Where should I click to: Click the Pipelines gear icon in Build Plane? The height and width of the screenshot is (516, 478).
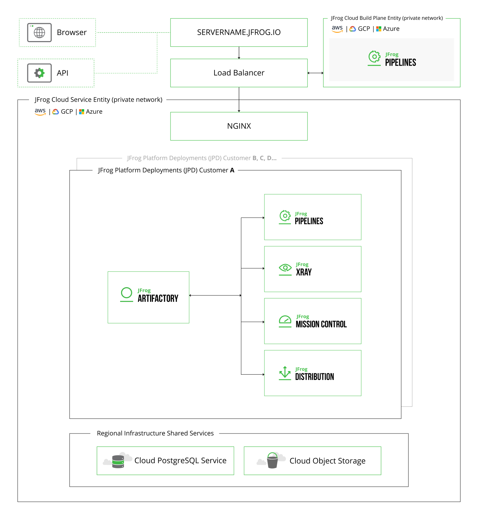coord(374,58)
